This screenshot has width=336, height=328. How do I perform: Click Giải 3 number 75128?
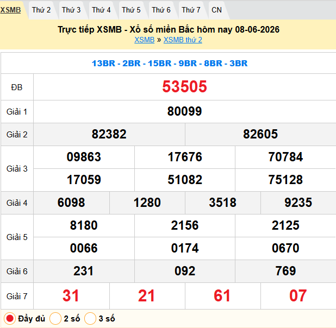[285, 180]
